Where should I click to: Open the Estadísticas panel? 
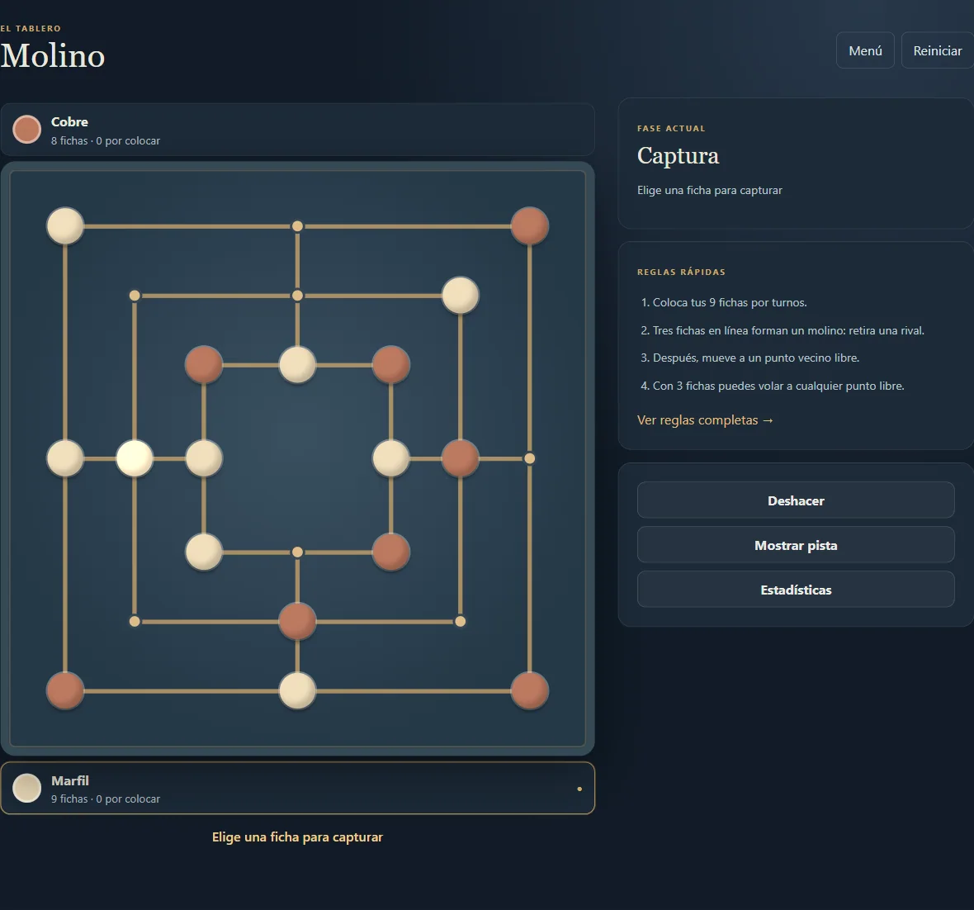click(x=796, y=590)
